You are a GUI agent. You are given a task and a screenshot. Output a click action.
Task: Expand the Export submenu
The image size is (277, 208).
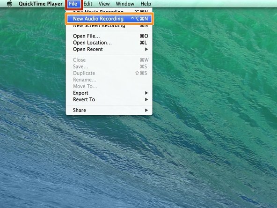click(109, 93)
